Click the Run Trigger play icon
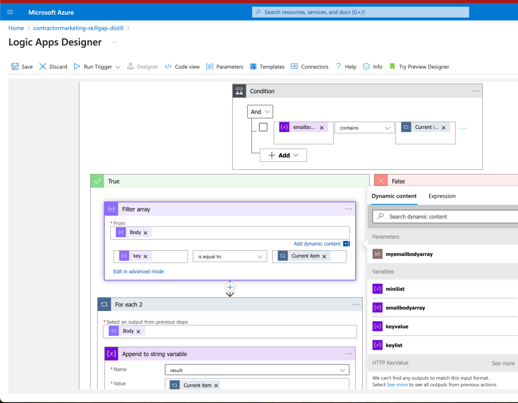The height and width of the screenshot is (403, 518). (77, 66)
